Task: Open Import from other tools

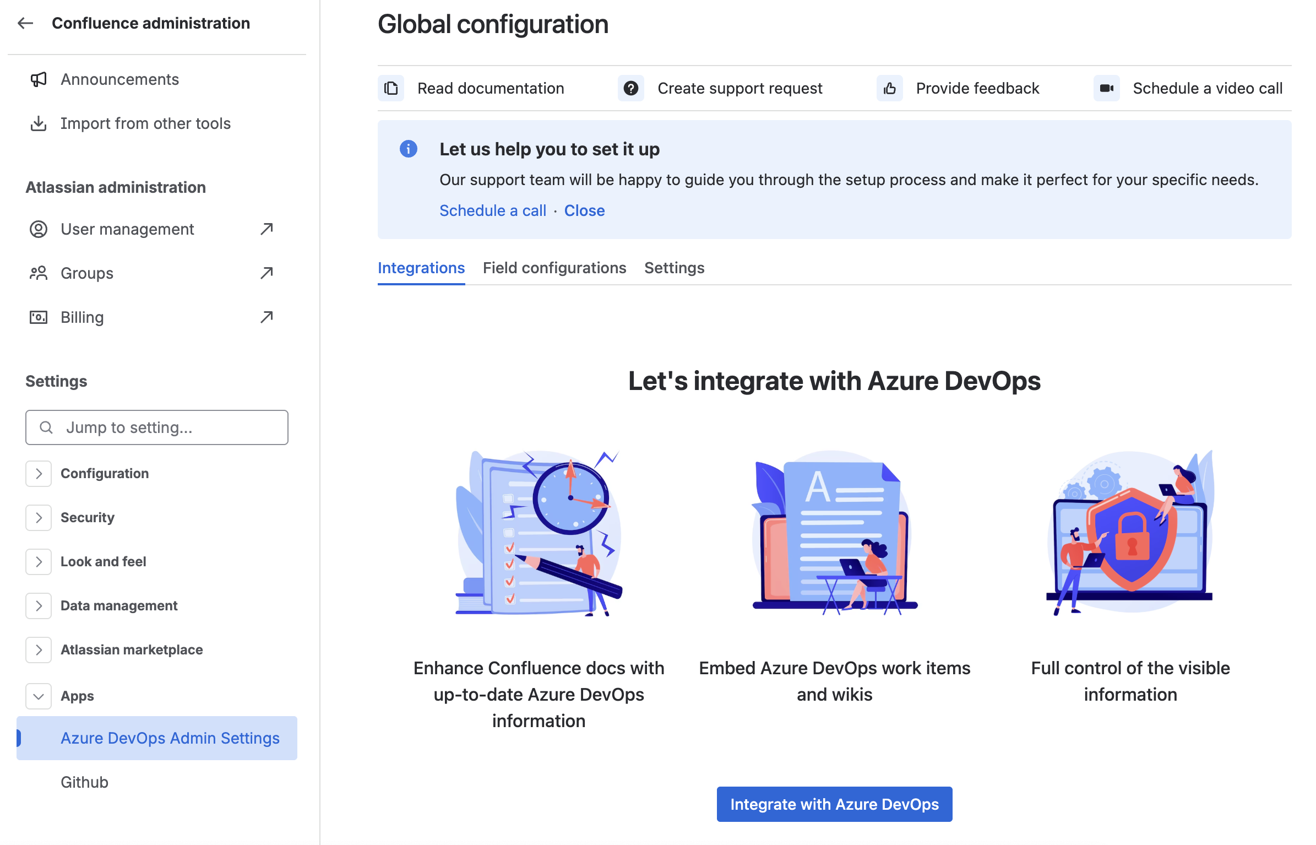Action: 145,123
